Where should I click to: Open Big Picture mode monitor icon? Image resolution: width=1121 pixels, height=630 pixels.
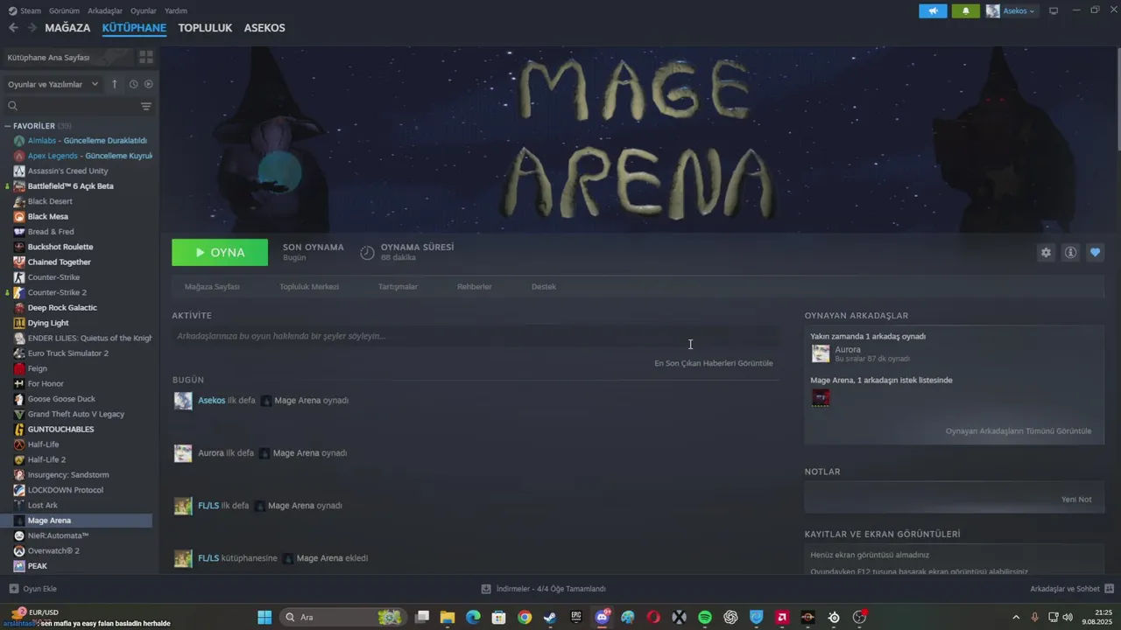point(1054,10)
